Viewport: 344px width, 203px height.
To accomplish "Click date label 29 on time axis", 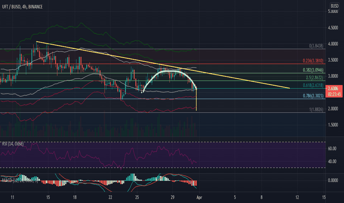I will (x=173, y=197).
